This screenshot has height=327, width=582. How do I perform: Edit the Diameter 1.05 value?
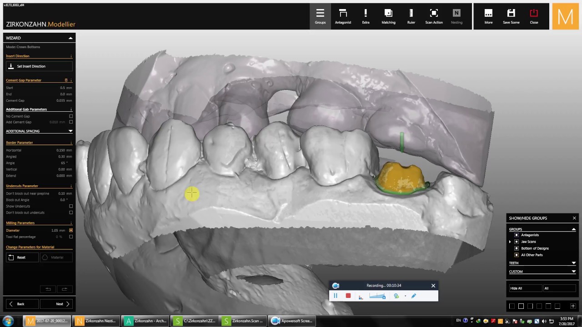pos(55,230)
